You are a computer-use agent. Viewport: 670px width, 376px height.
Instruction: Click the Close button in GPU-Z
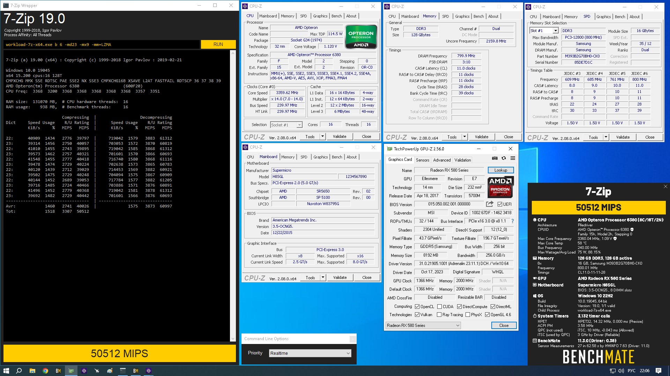click(504, 326)
